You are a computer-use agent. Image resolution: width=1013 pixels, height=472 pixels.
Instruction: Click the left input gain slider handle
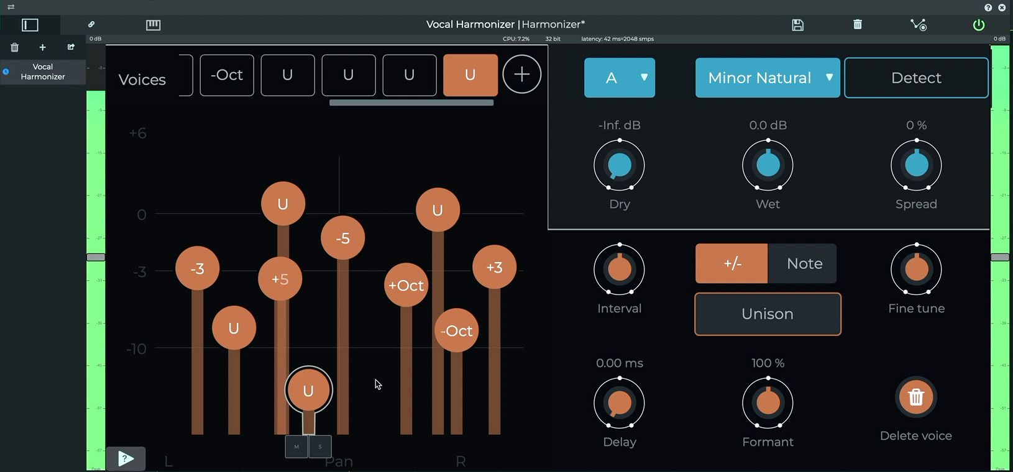click(96, 257)
